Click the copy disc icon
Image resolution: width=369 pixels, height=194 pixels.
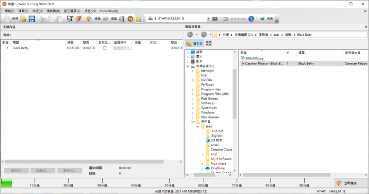pos(105,19)
